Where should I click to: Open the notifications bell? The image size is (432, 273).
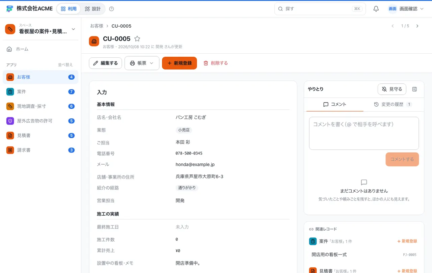click(376, 9)
